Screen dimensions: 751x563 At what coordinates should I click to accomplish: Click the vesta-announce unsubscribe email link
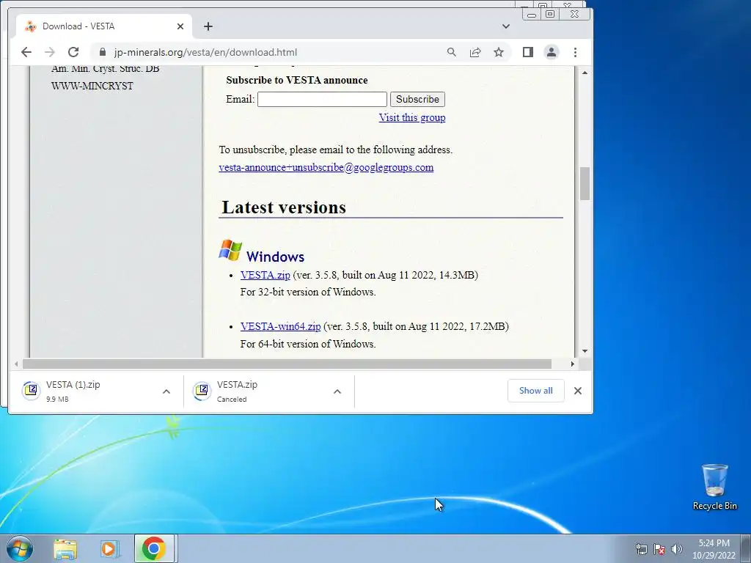pyautogui.click(x=326, y=167)
